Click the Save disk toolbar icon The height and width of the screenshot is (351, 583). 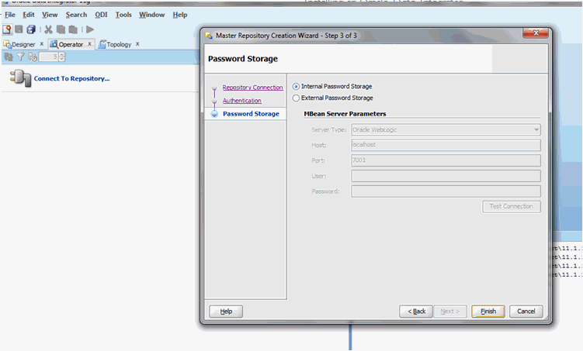click(x=19, y=29)
